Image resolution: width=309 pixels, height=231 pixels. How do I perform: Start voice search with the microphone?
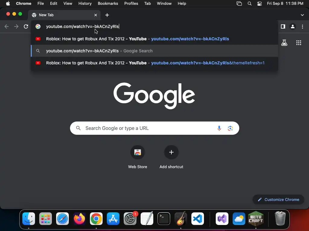tap(219, 128)
